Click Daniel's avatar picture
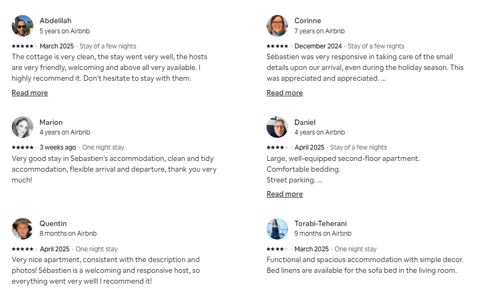 277,127
